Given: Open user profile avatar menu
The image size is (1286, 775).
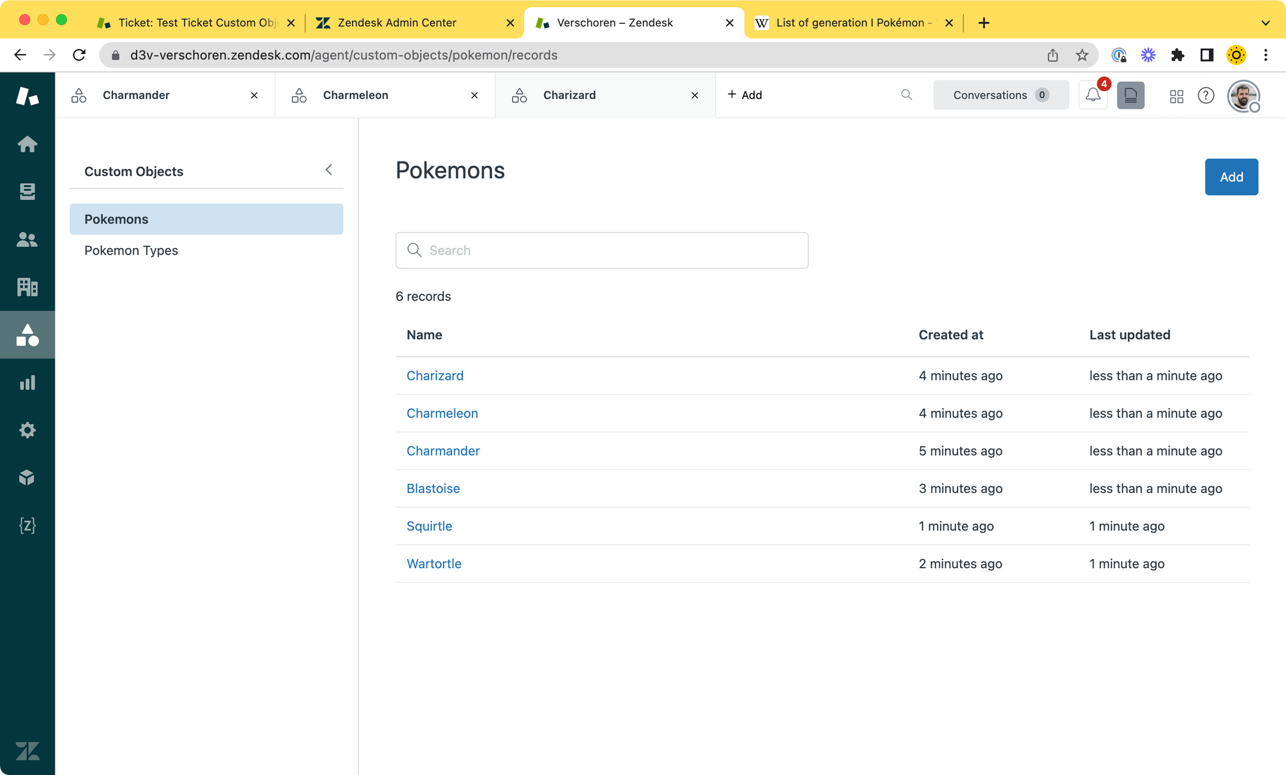Looking at the screenshot, I should pyautogui.click(x=1244, y=96).
